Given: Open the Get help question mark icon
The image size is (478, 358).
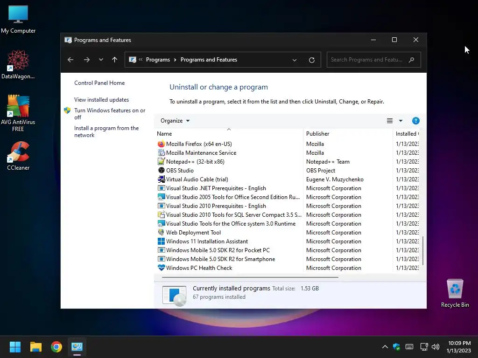Looking at the screenshot, I should tap(415, 121).
